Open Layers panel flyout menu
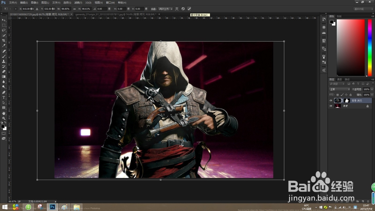Viewport: 375px width, 211px height. tap(373, 79)
